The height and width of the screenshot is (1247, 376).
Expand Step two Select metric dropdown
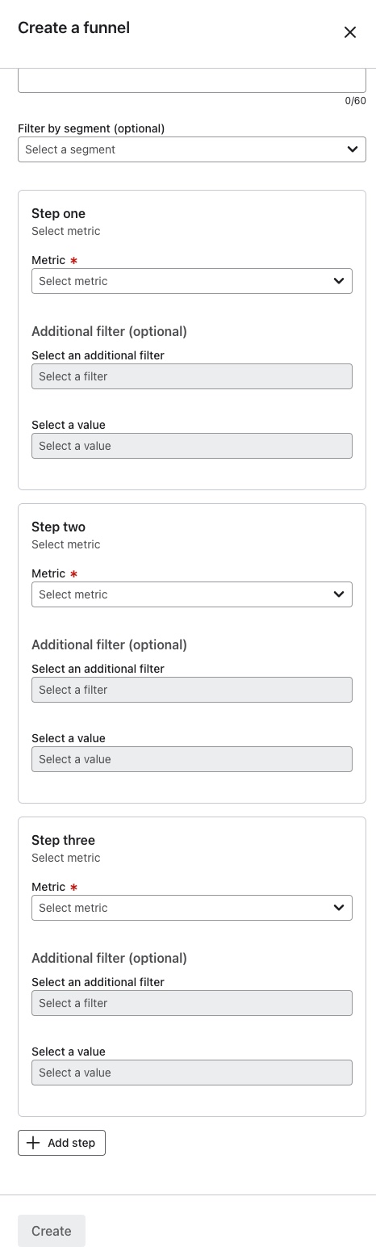pyautogui.click(x=192, y=594)
